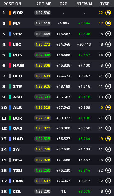Click PIA's yellow medium tyre icon
Viewport: 114px width, 196px height.
[108, 23]
